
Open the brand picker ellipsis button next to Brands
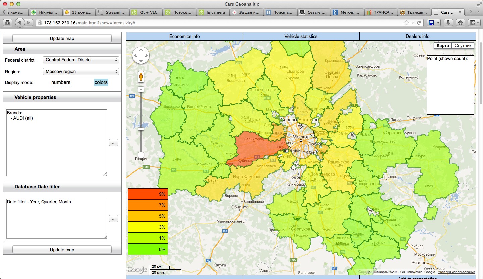pyautogui.click(x=113, y=143)
